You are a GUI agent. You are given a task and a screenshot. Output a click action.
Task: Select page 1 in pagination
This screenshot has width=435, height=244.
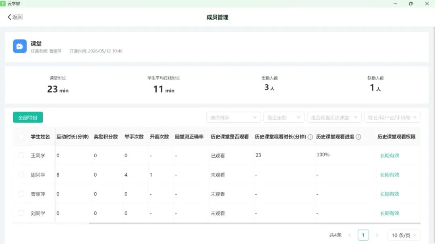(363, 235)
